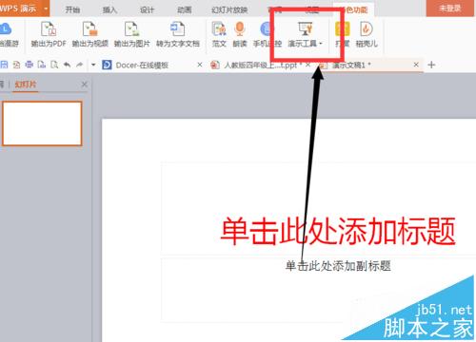
Task: Switch to Docer-在线模板 document tab
Action: (142, 66)
